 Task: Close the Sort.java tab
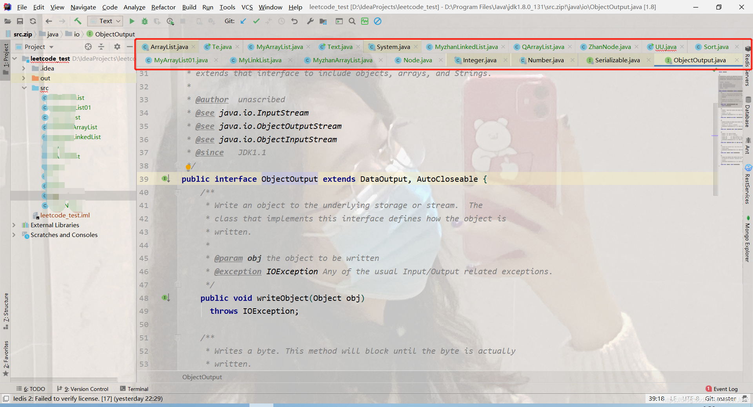click(x=737, y=47)
